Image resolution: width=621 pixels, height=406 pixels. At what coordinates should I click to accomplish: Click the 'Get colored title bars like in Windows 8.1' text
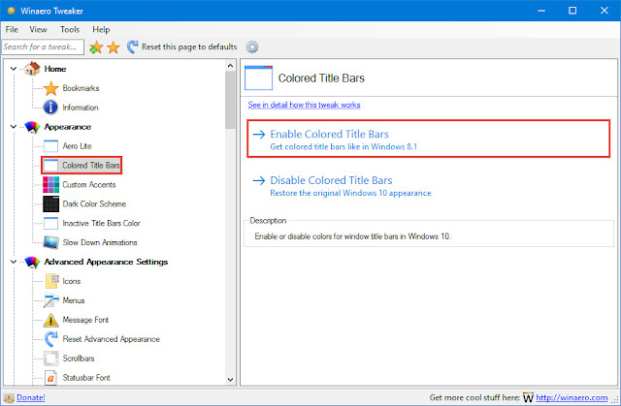[x=343, y=146]
